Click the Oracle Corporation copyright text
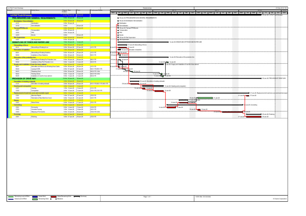The width and height of the screenshot is (306, 216). 280,199
